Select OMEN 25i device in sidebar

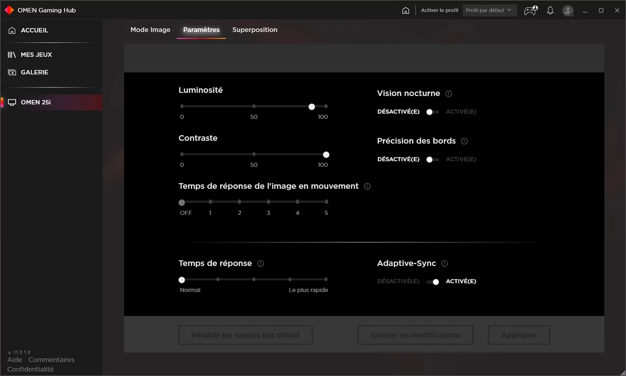[x=51, y=102]
